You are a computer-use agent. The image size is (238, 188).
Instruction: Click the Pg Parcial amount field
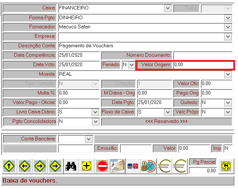203,171
